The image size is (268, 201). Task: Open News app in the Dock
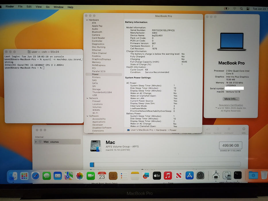point(179,176)
